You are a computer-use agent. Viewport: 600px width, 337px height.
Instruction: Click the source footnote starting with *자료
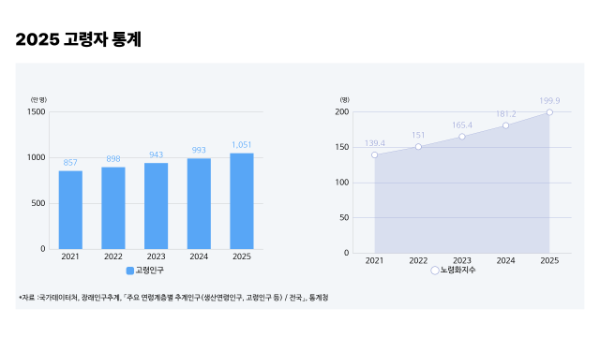click(x=173, y=298)
